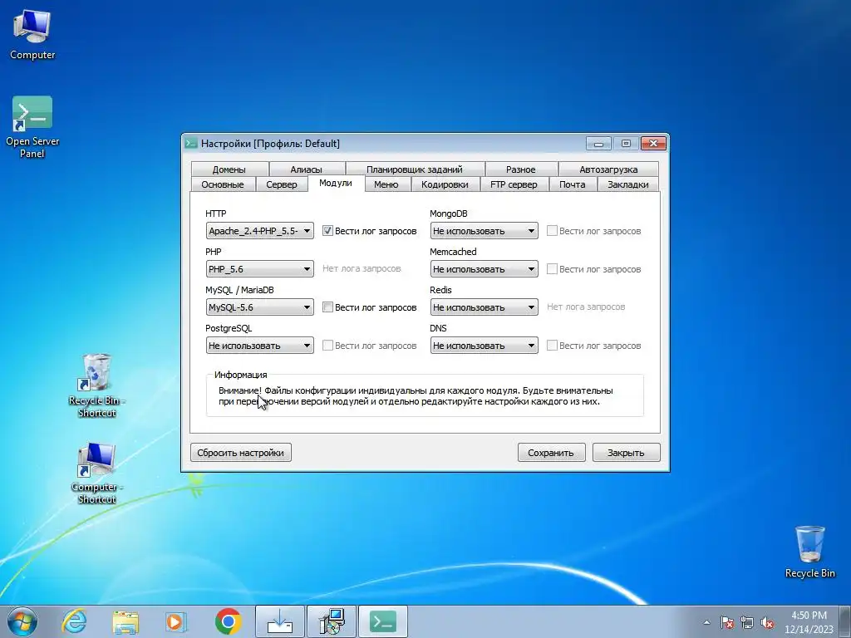The height and width of the screenshot is (638, 851).
Task: Switch to the Сервер tab
Action: (282, 184)
